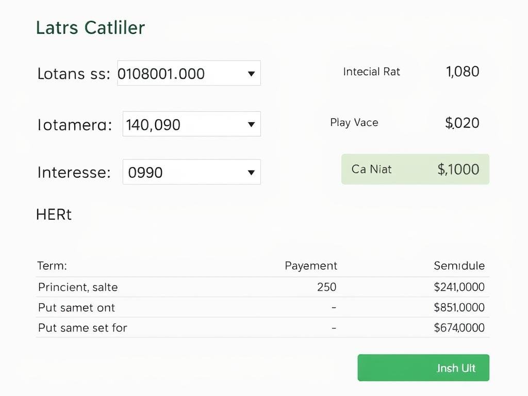Click the Intecial Rat value 1,080

coord(462,72)
